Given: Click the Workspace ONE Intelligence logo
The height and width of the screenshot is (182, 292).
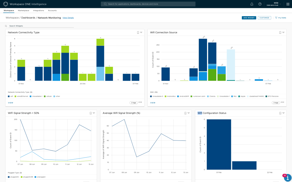Looking at the screenshot, I should coord(6,4).
